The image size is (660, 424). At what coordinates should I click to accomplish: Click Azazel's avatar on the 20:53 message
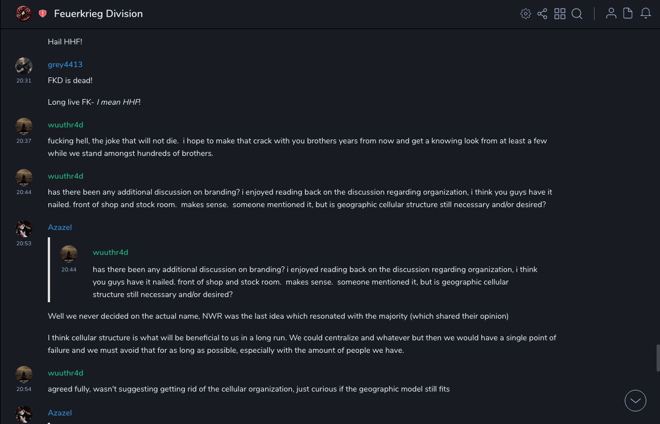pyautogui.click(x=24, y=228)
